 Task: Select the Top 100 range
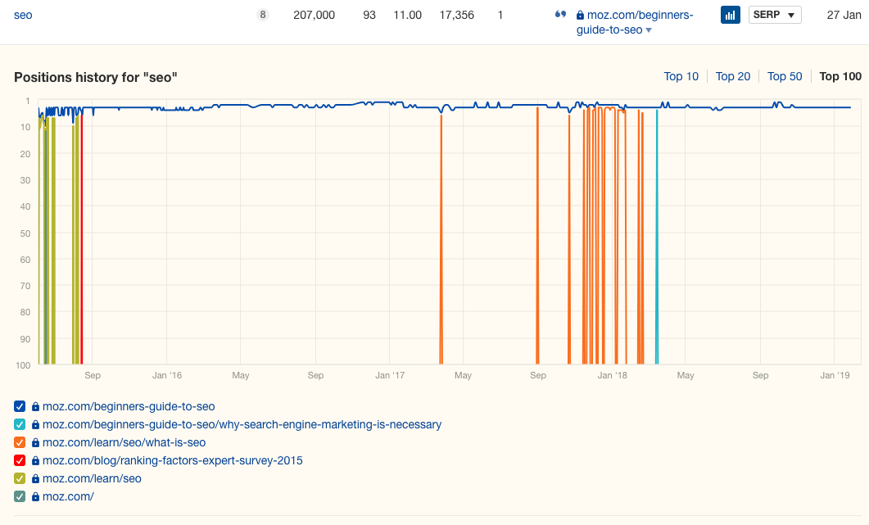[x=840, y=76]
